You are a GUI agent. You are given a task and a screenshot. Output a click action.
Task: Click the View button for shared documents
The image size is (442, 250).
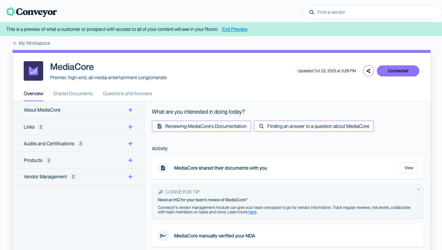[409, 168]
